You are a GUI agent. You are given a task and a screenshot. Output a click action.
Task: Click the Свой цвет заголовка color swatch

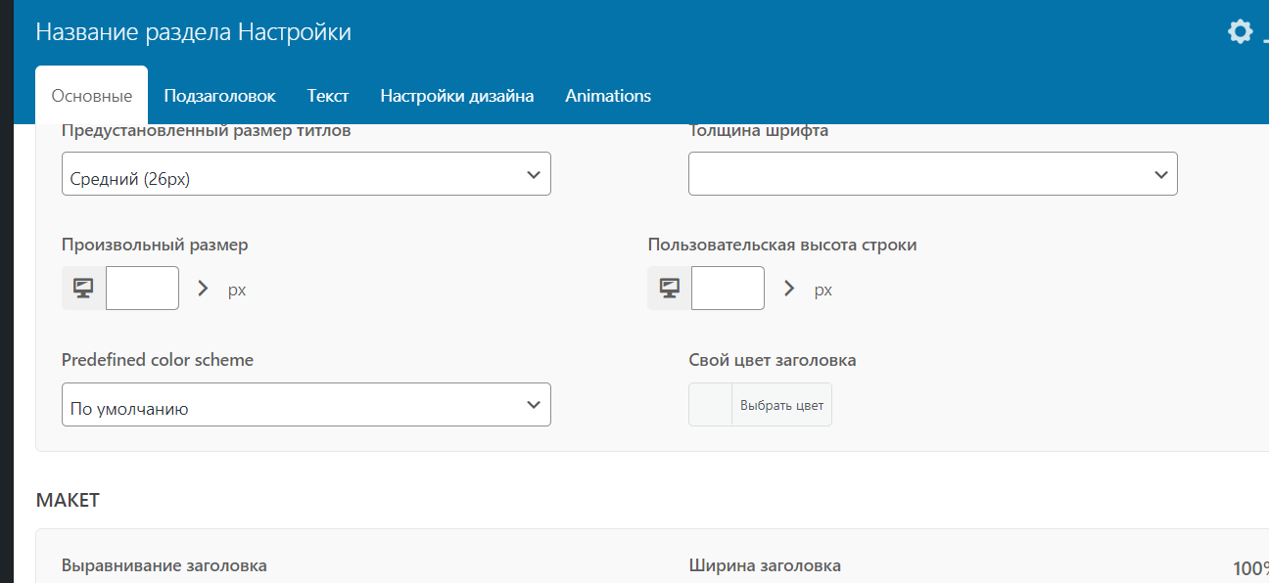coord(711,405)
